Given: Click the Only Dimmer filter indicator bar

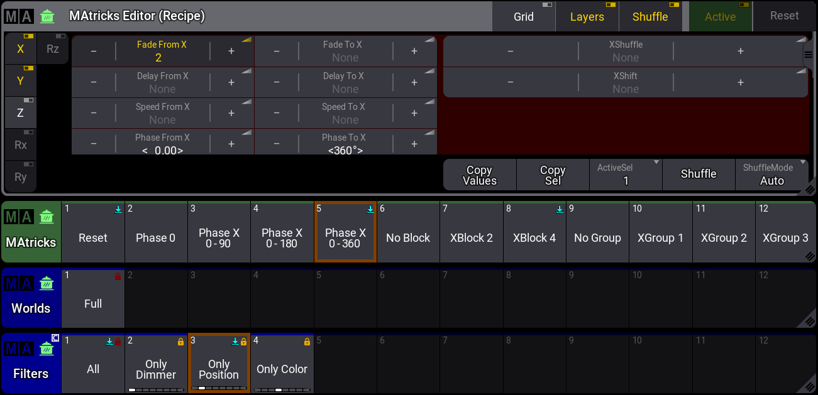Looking at the screenshot, I should (x=156, y=390).
